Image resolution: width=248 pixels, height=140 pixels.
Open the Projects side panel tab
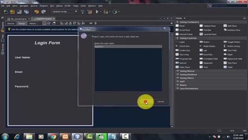3,27
